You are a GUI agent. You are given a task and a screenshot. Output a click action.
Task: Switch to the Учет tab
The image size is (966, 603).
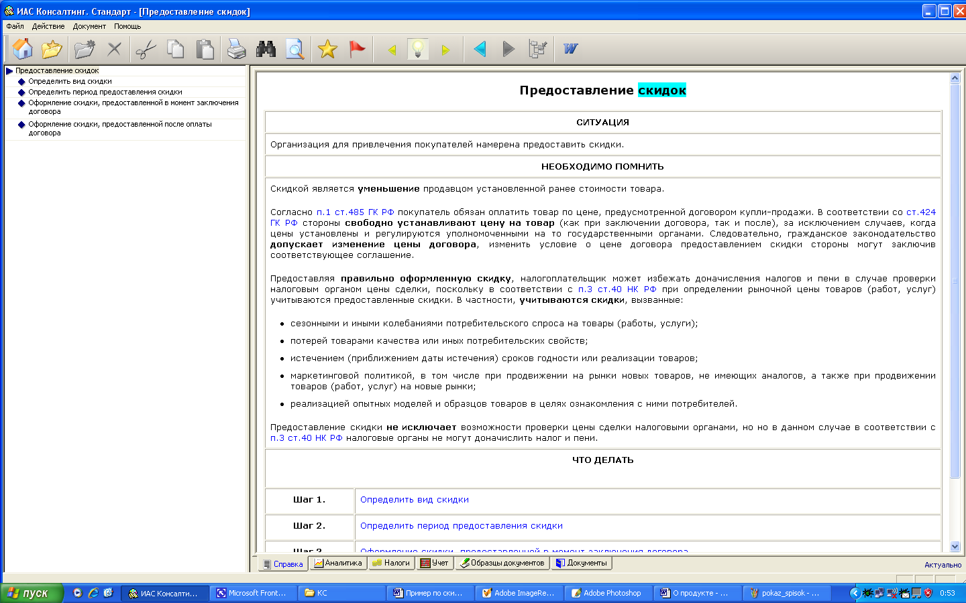coord(434,563)
